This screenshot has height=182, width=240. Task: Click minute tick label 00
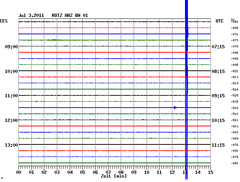(19, 172)
